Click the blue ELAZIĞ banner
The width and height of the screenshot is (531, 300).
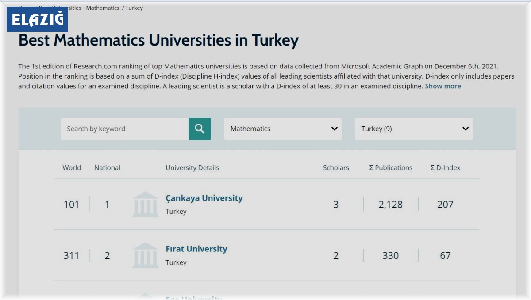[x=38, y=19]
